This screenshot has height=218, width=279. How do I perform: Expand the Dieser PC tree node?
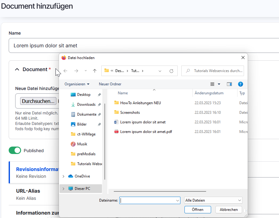(63, 189)
